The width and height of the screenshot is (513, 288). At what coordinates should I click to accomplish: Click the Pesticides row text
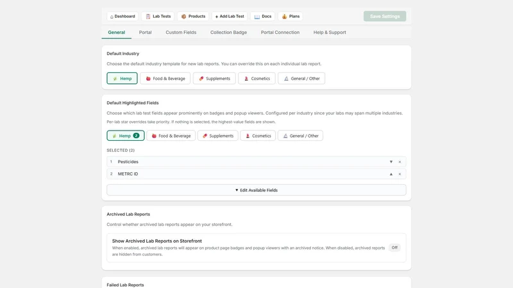click(128, 162)
